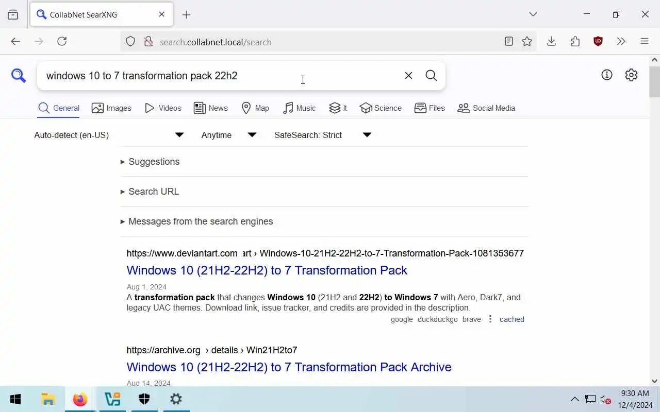Show more toolbar tools chevron

pos(621,42)
